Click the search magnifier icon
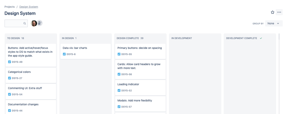The width and height of the screenshot is (286, 114). (x=25, y=23)
